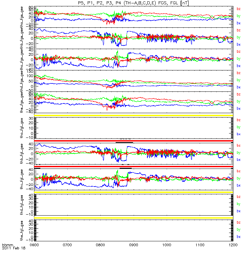250x267 pixels.
Task: Click the 0600 time tick label
Action: (x=34, y=245)
